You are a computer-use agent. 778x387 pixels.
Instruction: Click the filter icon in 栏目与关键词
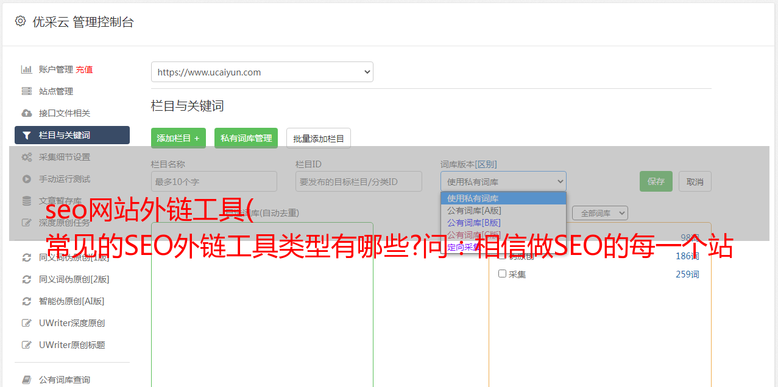27,135
